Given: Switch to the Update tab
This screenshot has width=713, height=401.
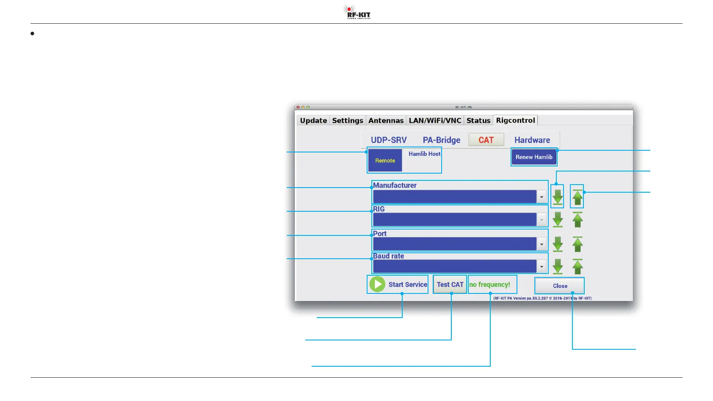Looking at the screenshot, I should click(313, 121).
